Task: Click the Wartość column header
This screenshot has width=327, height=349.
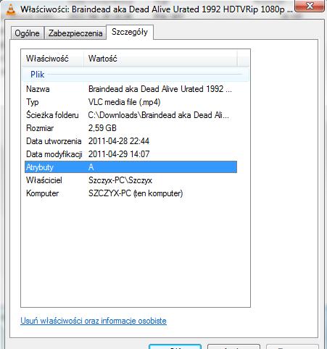Action: [160, 59]
